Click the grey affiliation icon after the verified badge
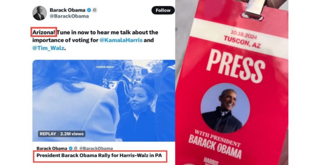 point(94,10)
